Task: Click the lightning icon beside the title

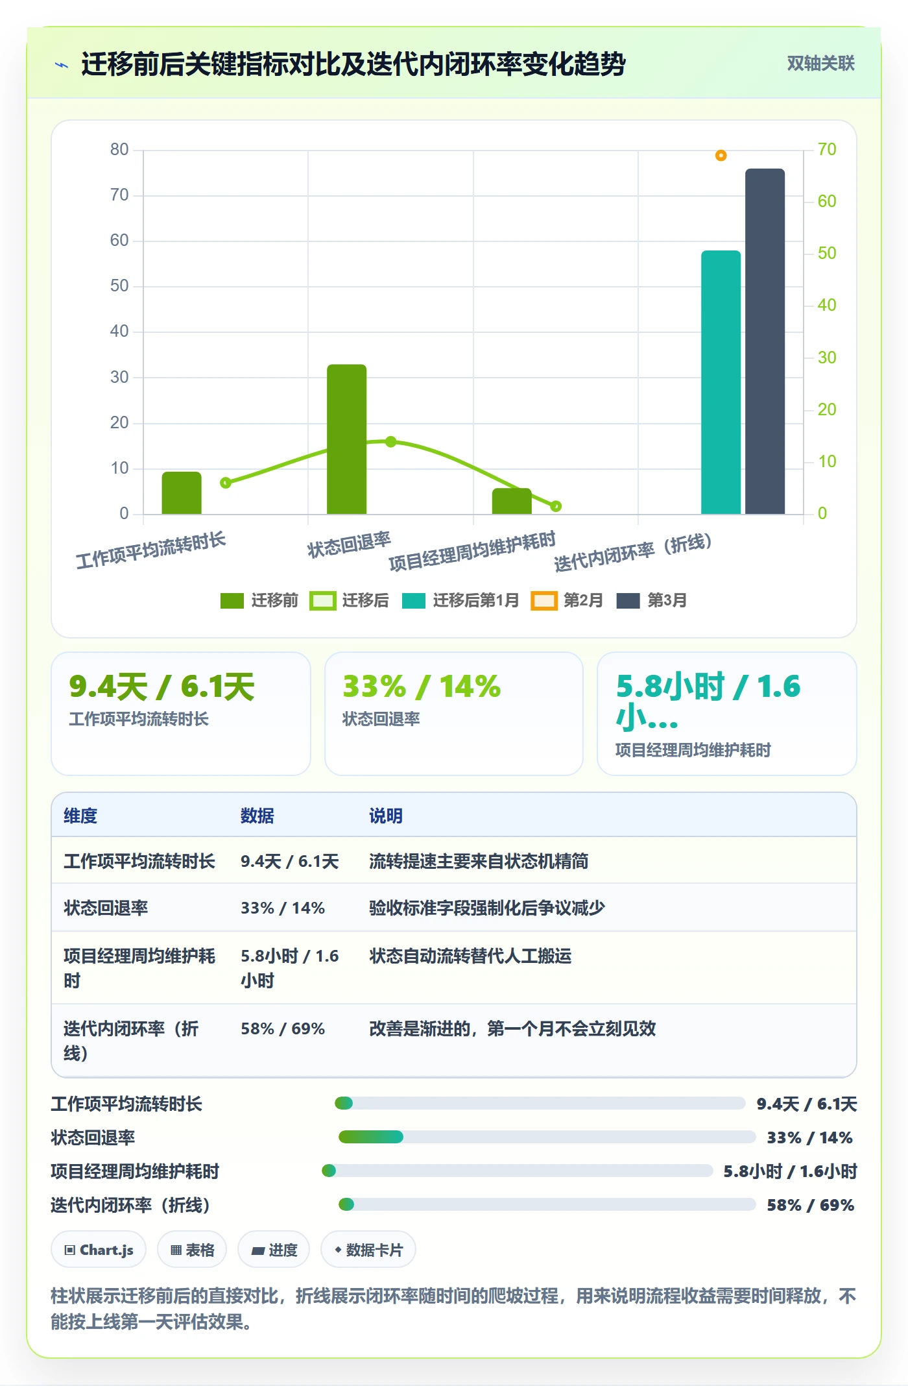Action: [x=62, y=65]
